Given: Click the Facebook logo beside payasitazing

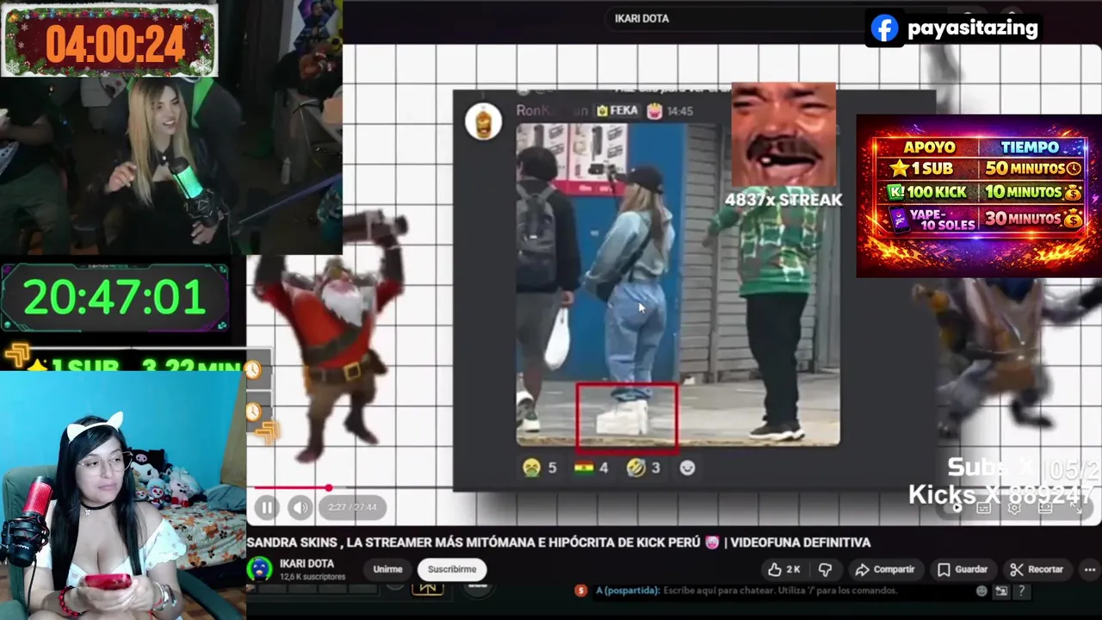Looking at the screenshot, I should [884, 28].
